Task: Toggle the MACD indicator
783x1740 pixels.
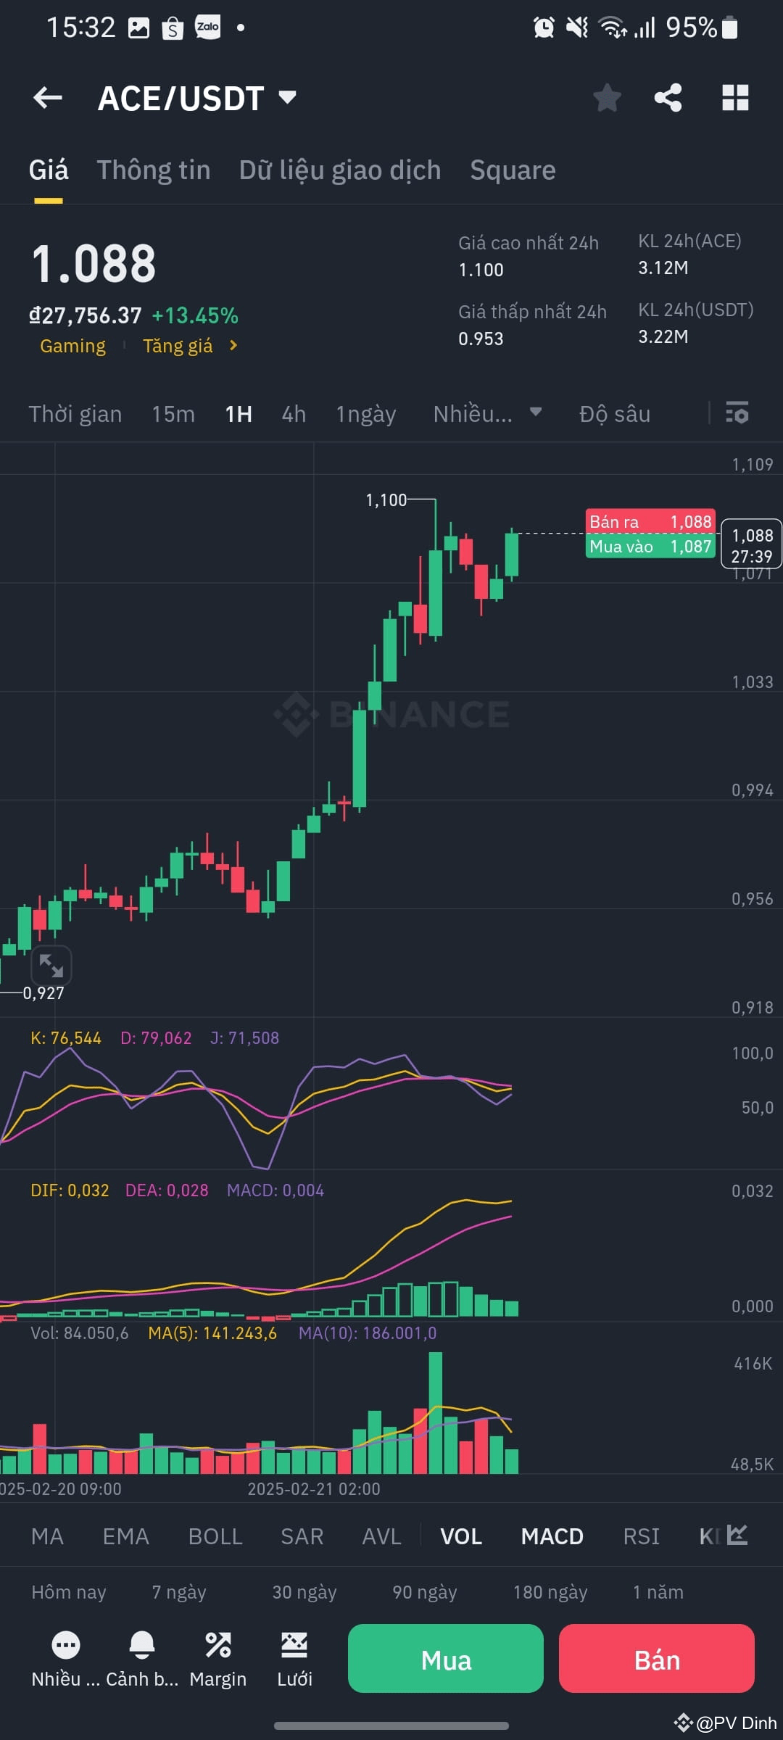Action: coord(552,1536)
